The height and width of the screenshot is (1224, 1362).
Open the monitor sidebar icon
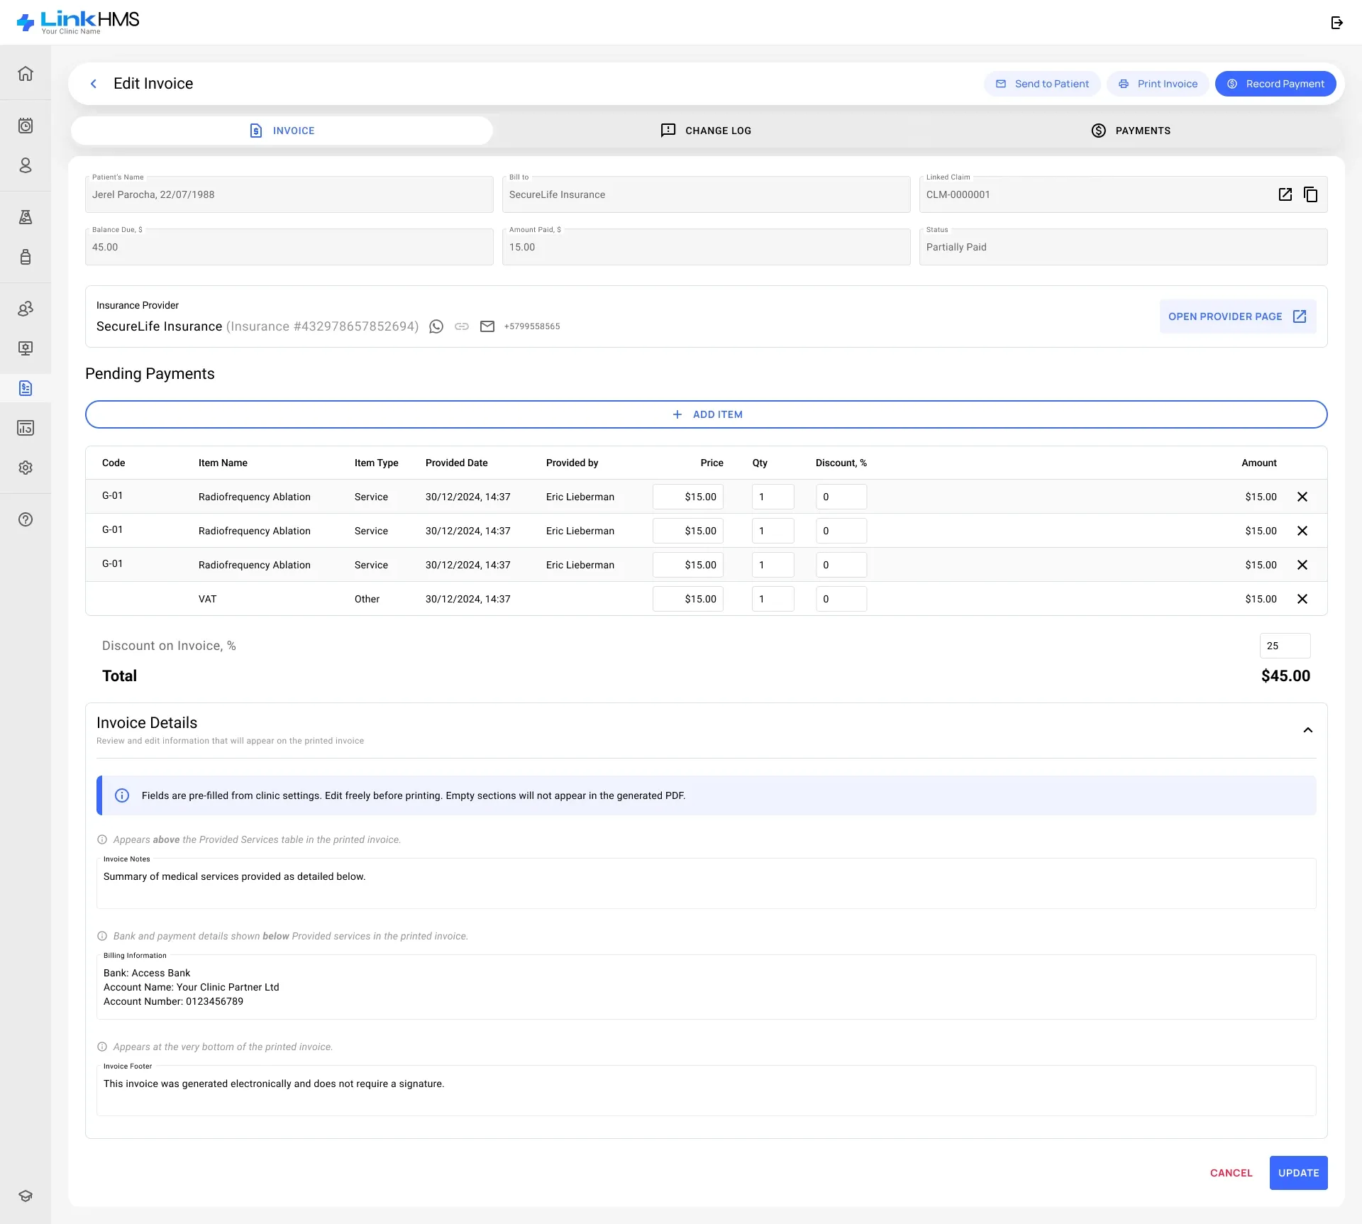point(26,348)
